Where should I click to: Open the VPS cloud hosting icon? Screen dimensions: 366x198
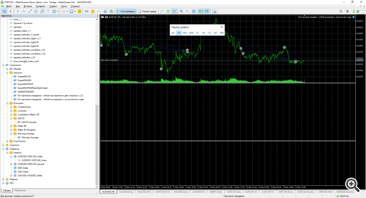pyautogui.click(x=105, y=11)
